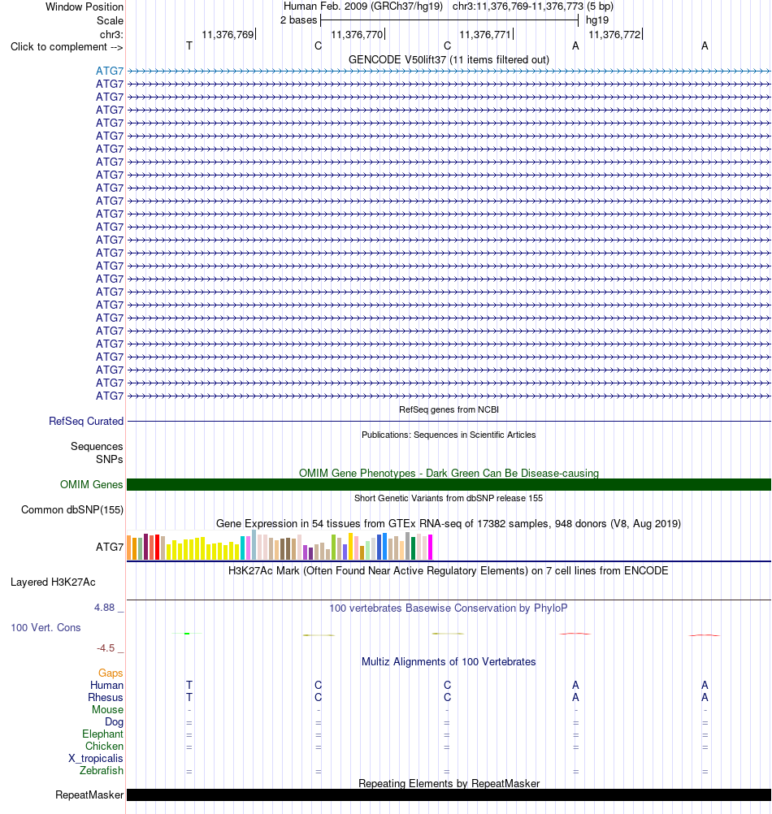
Task: Click the chr3:11,376,769-11,376,773 (5 bp) range text
Action: [532, 6]
